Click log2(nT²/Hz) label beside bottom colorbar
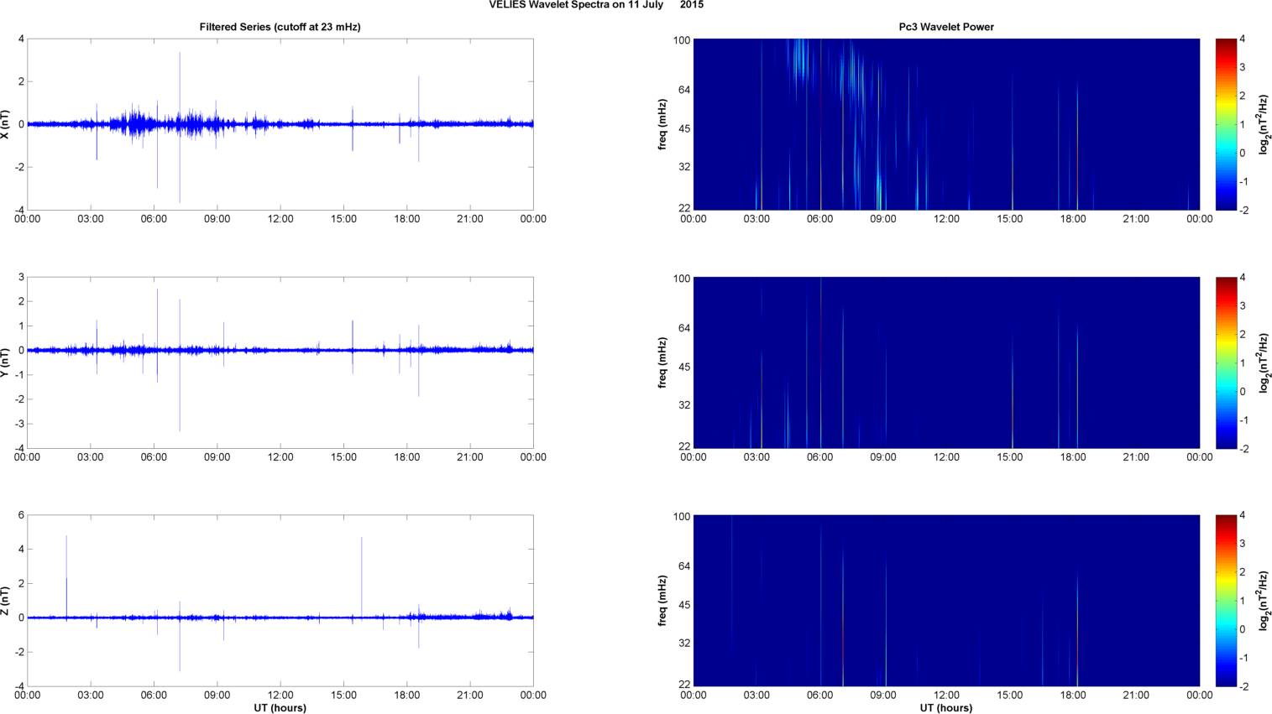The height and width of the screenshot is (714, 1272). coord(1264,601)
